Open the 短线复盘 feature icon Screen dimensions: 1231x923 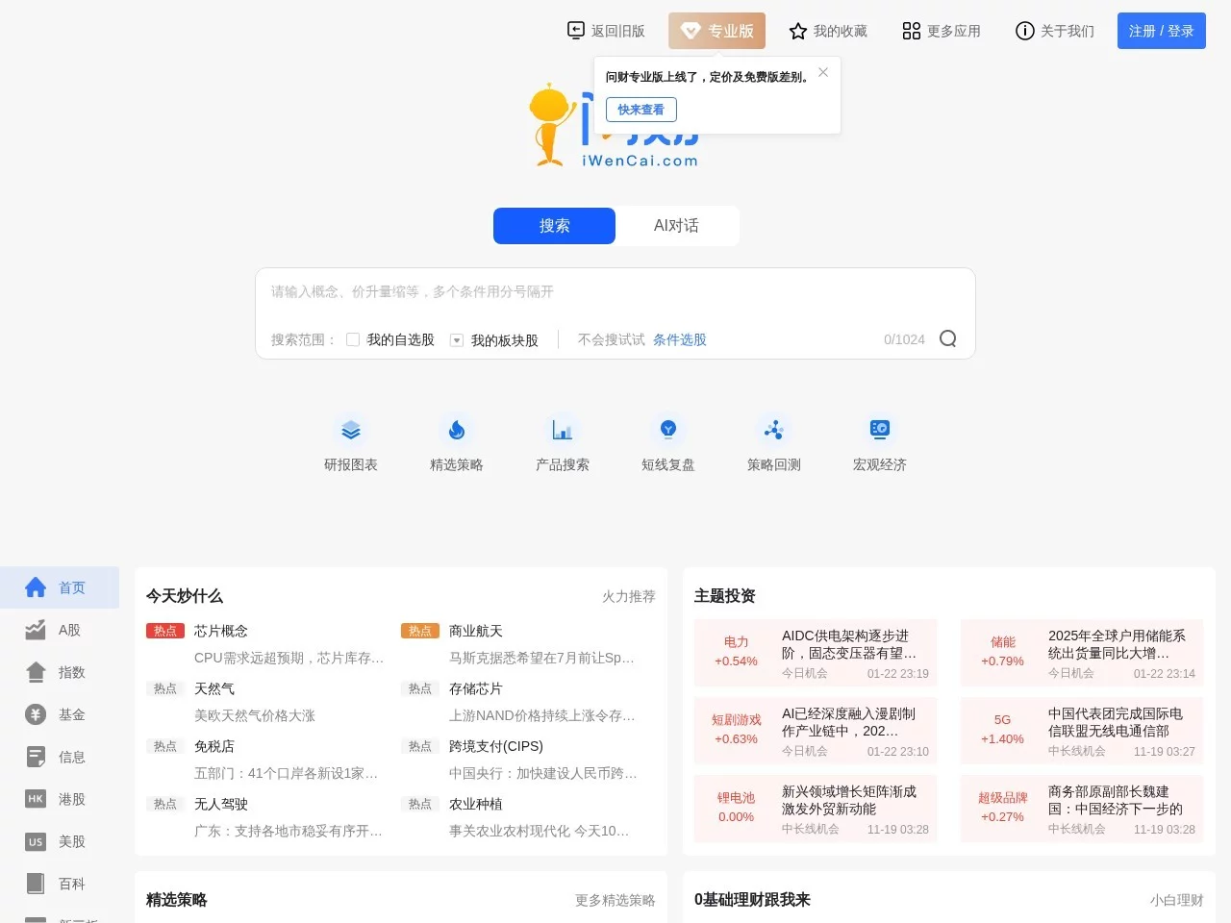pyautogui.click(x=667, y=442)
